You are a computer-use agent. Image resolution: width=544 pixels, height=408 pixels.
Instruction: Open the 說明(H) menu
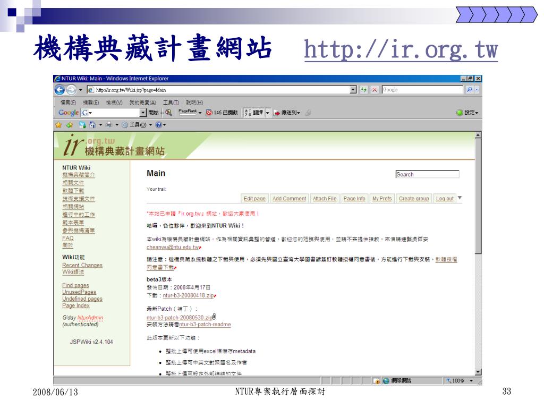194,103
